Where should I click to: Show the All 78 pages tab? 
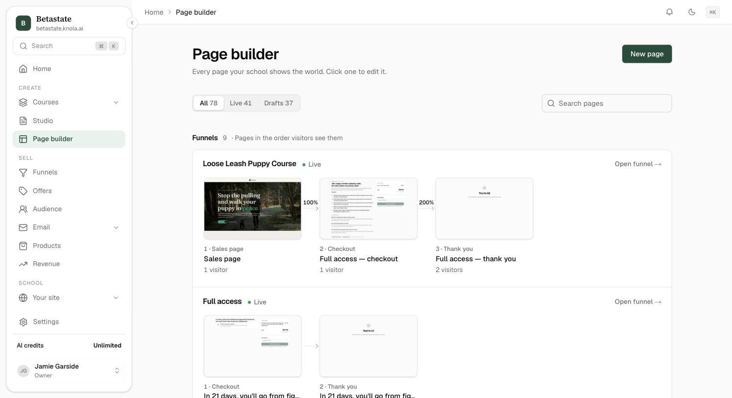(x=209, y=103)
